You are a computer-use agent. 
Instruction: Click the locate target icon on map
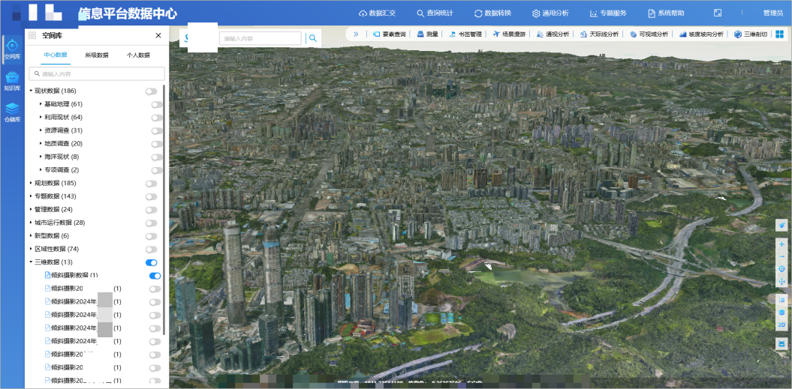(782, 269)
